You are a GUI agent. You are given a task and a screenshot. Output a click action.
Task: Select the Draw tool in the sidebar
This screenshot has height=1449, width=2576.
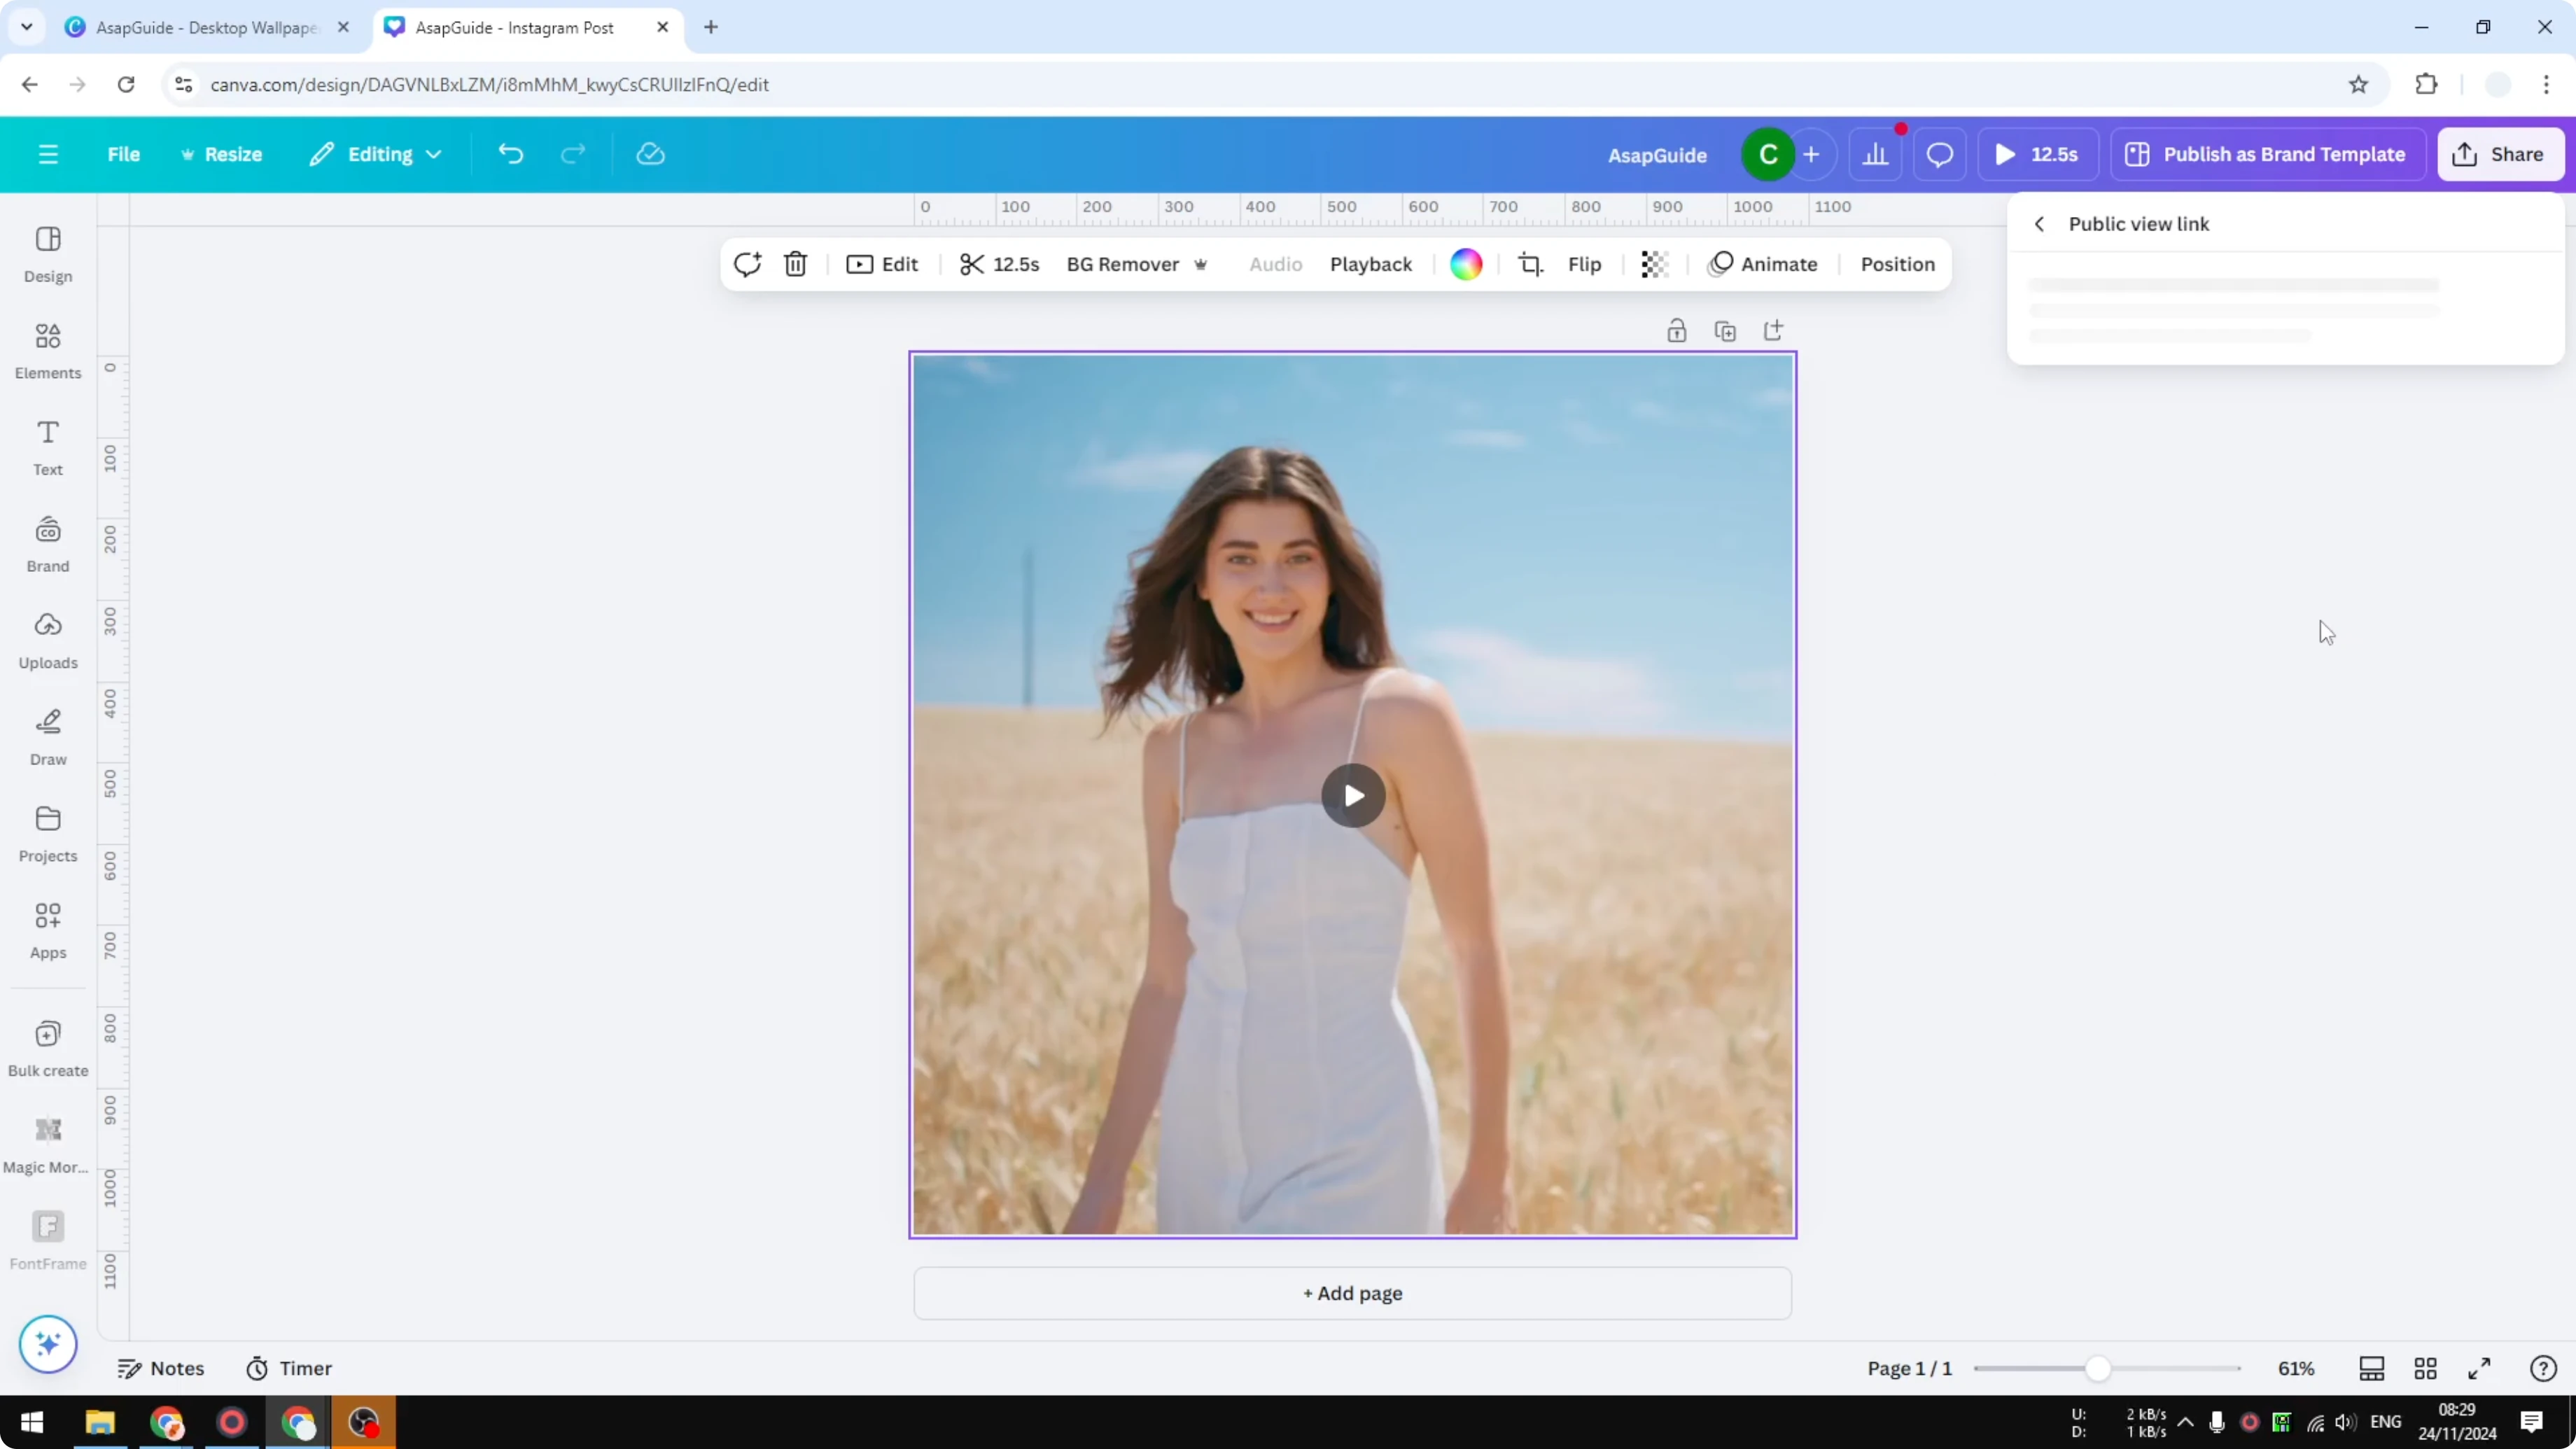click(47, 737)
